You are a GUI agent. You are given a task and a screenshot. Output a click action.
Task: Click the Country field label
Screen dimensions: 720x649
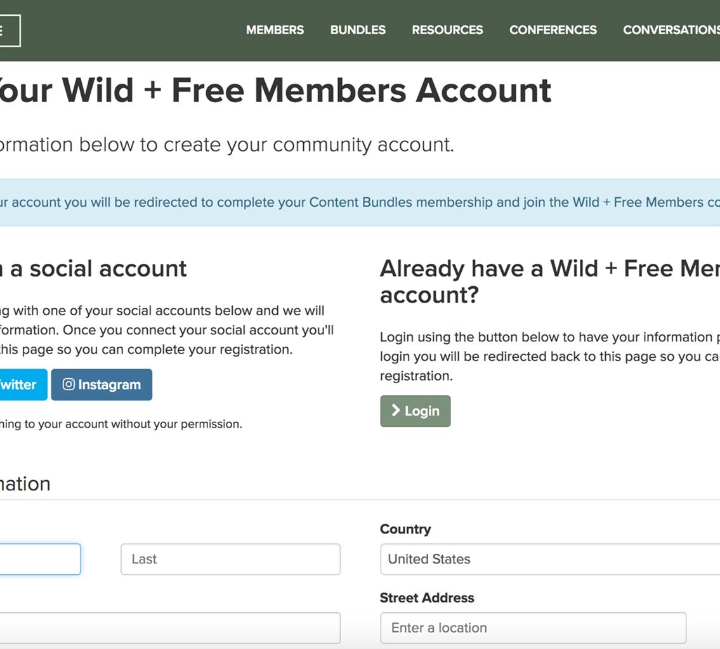[405, 529]
